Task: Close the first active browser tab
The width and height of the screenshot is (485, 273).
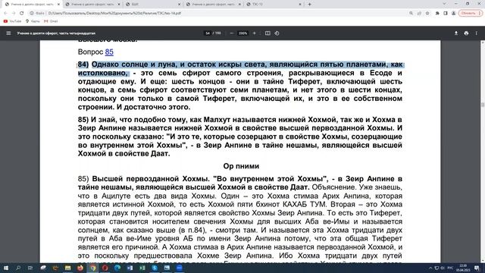Action: click(58, 5)
